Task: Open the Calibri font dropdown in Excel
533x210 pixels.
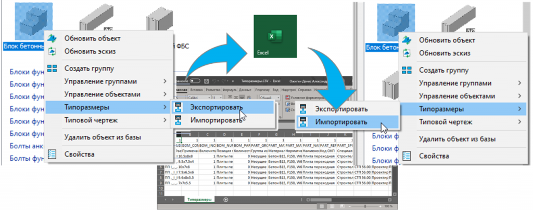Action: 209,97
